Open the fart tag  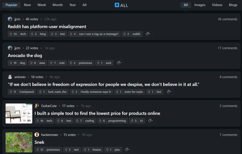coord(159,92)
